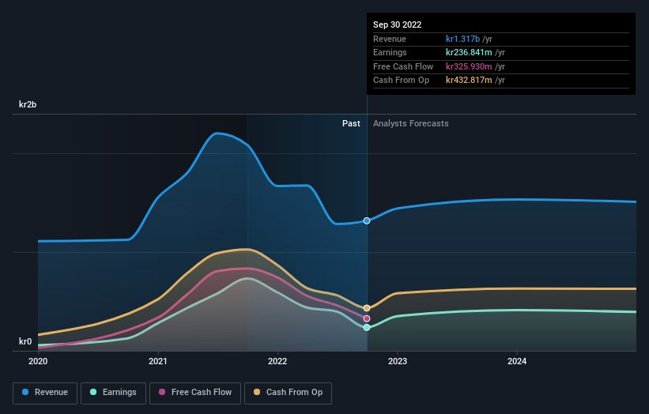The width and height of the screenshot is (649, 414).
Task: Click the Sep 30 2022 tooltip date
Action: pos(398,24)
